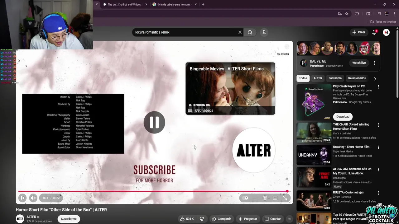Select Fantasma filter chip

point(335,78)
